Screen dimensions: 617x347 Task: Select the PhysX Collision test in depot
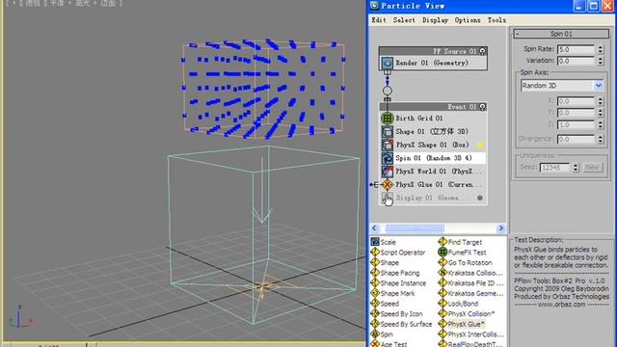click(467, 313)
